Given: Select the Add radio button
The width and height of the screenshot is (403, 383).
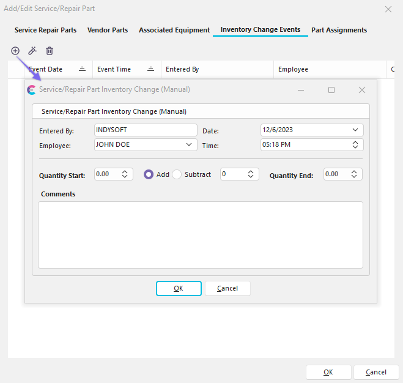Looking at the screenshot, I should 149,174.
